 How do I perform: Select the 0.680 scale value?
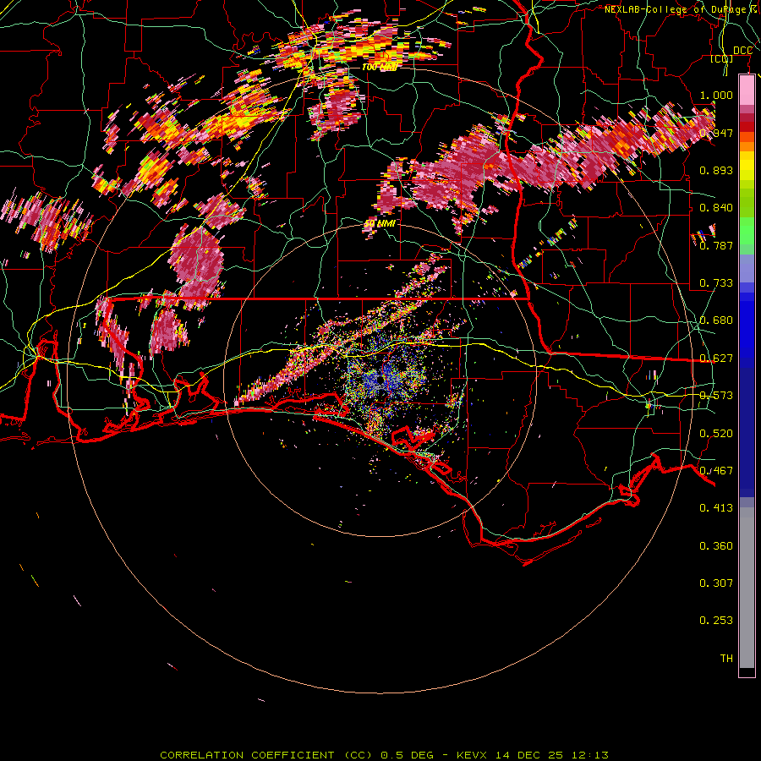[716, 320]
